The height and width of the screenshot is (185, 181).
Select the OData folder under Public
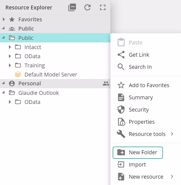coord(32,56)
